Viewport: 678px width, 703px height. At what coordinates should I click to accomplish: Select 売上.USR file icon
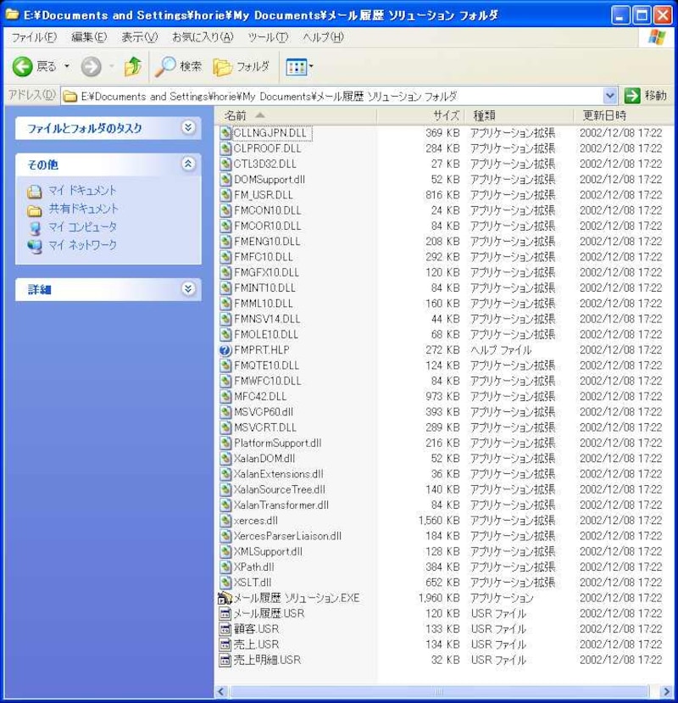point(225,644)
